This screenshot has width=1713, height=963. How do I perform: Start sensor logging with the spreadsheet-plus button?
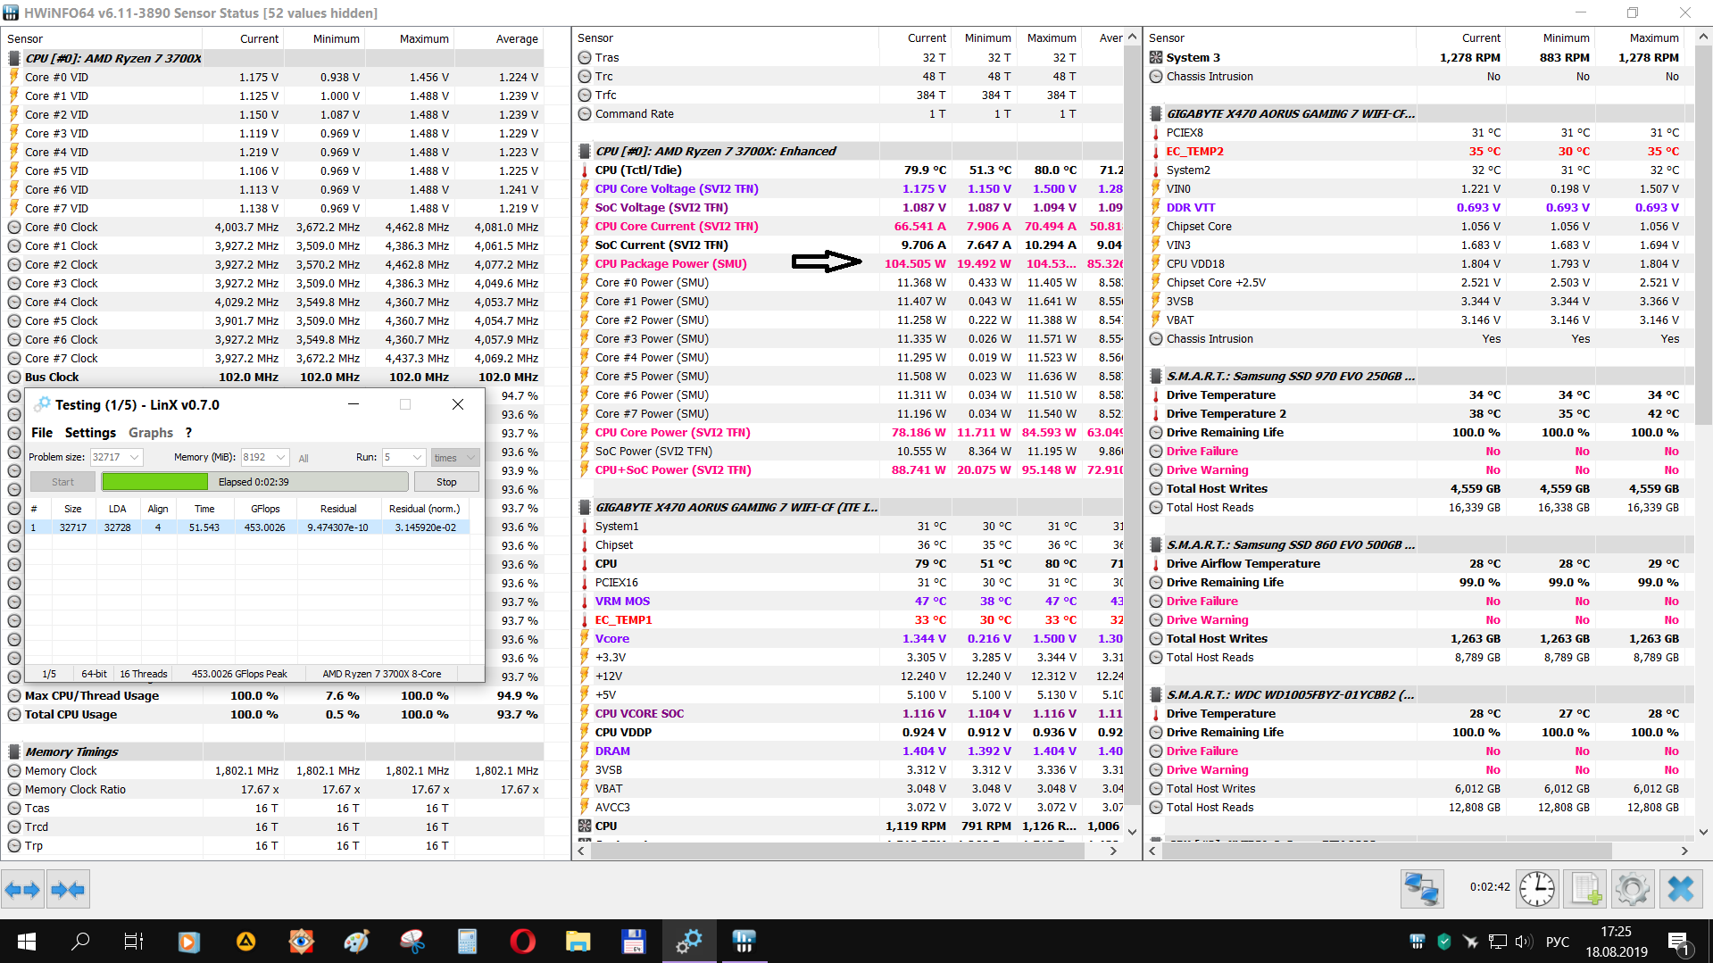(1585, 889)
